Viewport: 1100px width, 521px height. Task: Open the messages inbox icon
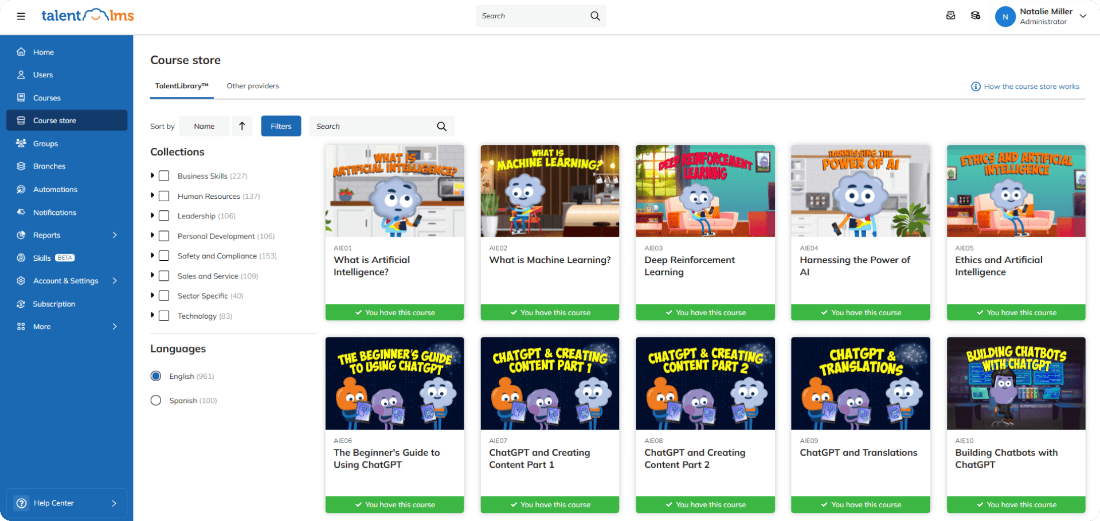(x=950, y=15)
